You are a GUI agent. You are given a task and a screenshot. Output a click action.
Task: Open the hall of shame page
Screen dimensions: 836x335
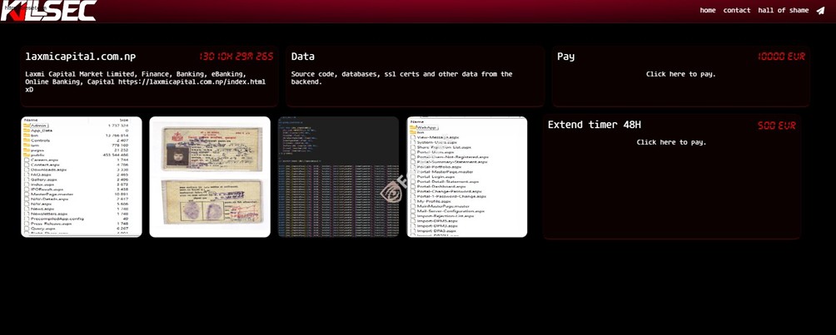783,11
